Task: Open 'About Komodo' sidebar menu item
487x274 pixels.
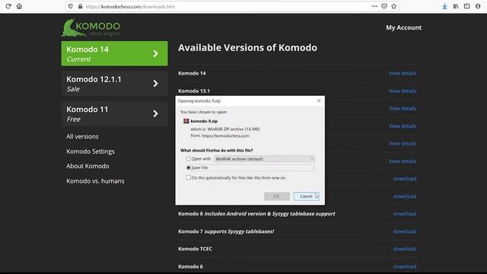Action: 88,166
